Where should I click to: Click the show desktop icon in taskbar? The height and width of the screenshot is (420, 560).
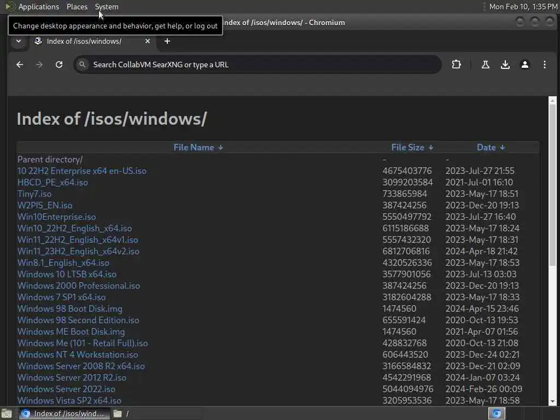coord(7,413)
